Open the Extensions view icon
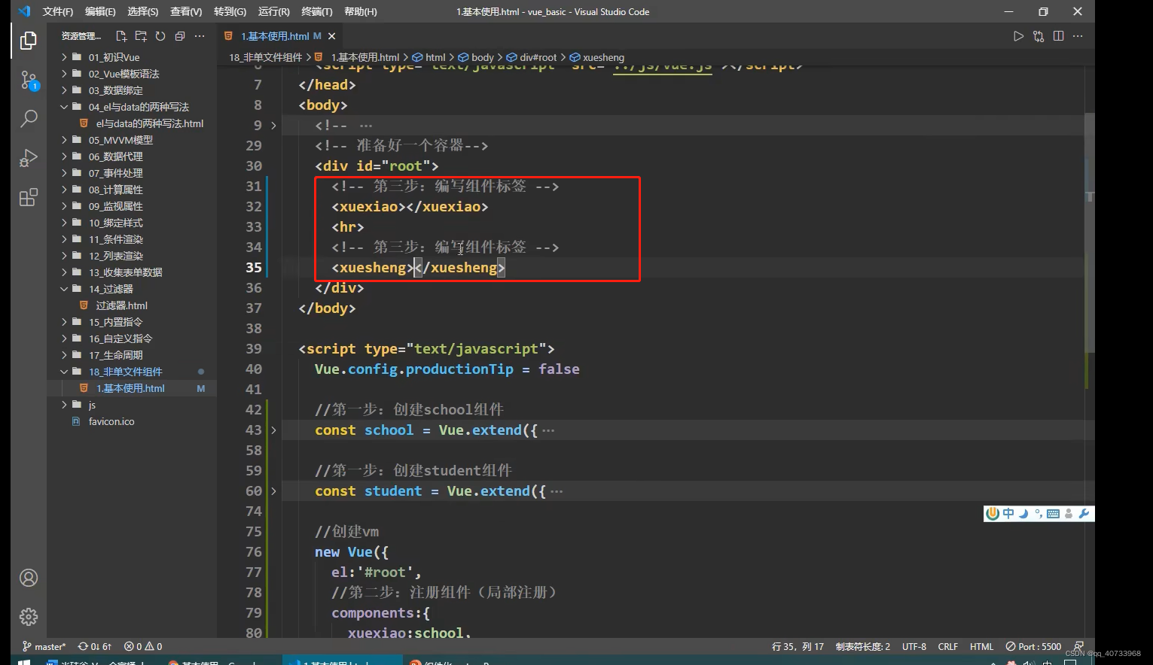Image resolution: width=1153 pixels, height=665 pixels. [29, 197]
